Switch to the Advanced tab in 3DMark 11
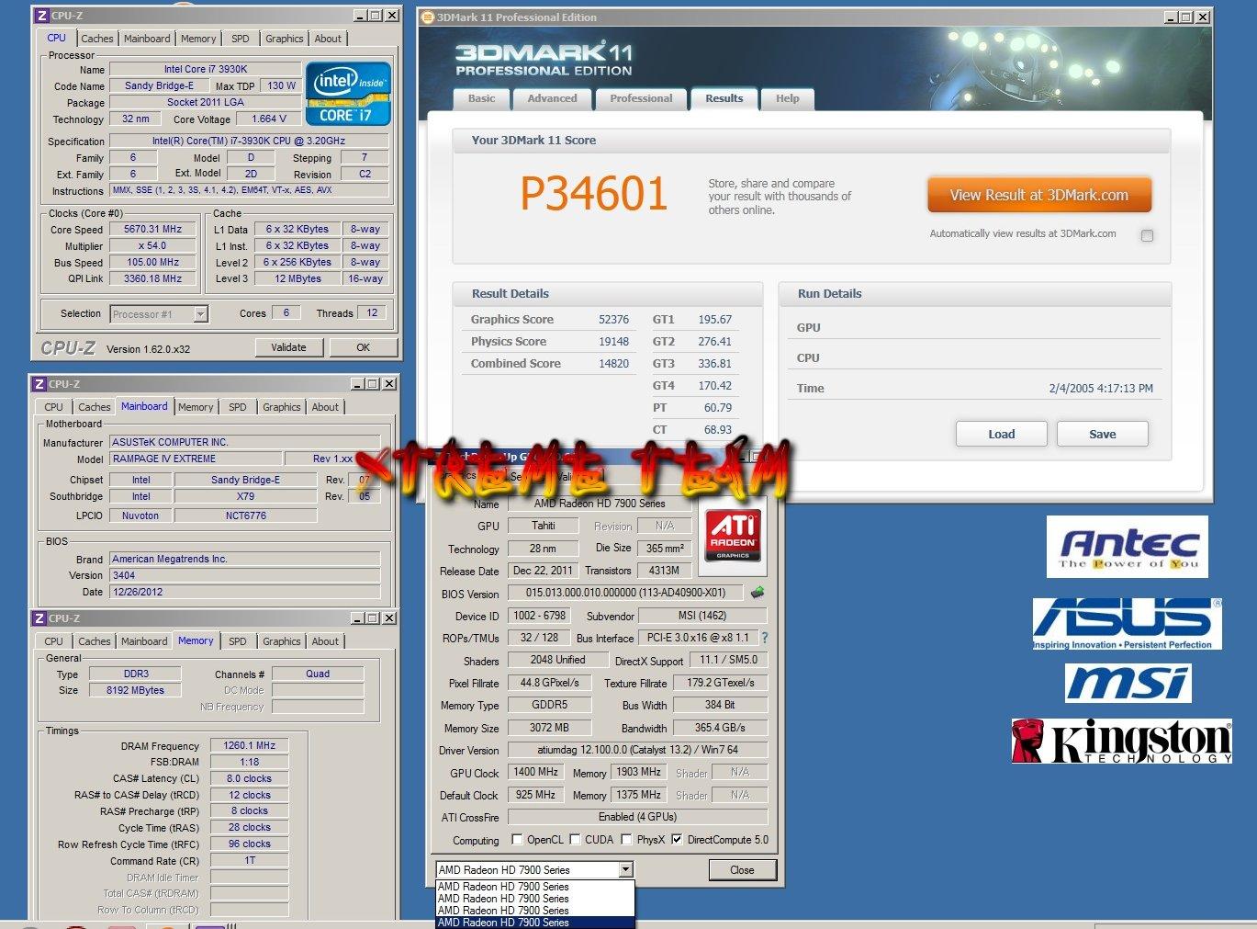Image resolution: width=1257 pixels, height=929 pixels. point(552,98)
